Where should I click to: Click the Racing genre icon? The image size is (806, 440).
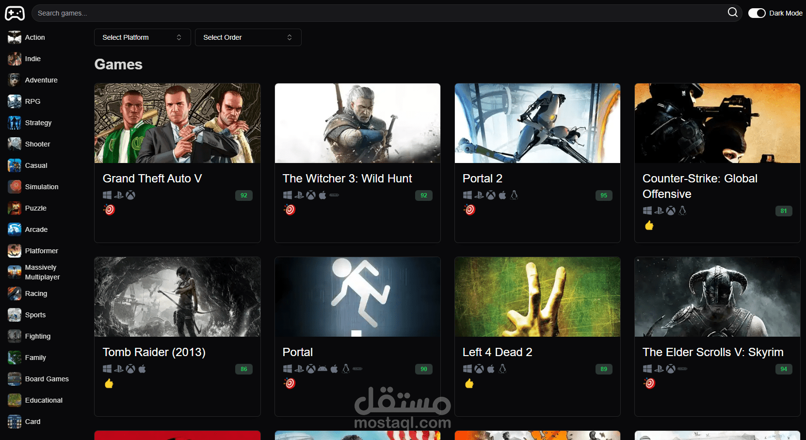pyautogui.click(x=14, y=293)
